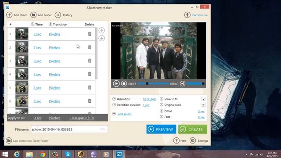Select slide 2 thumbnail
Viewport: 281px width, 158px height.
(22, 47)
